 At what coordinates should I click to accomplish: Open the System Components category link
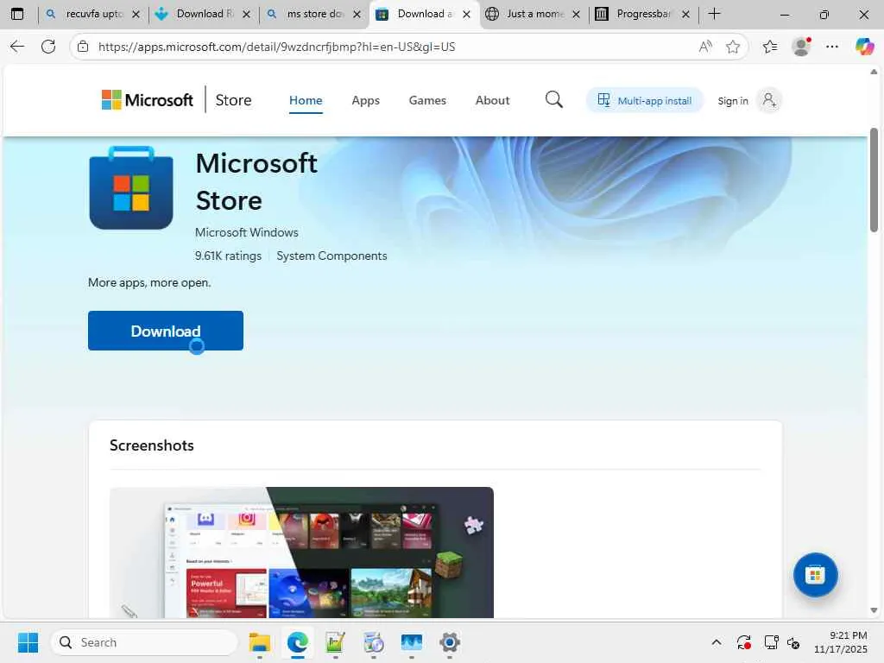(x=331, y=256)
